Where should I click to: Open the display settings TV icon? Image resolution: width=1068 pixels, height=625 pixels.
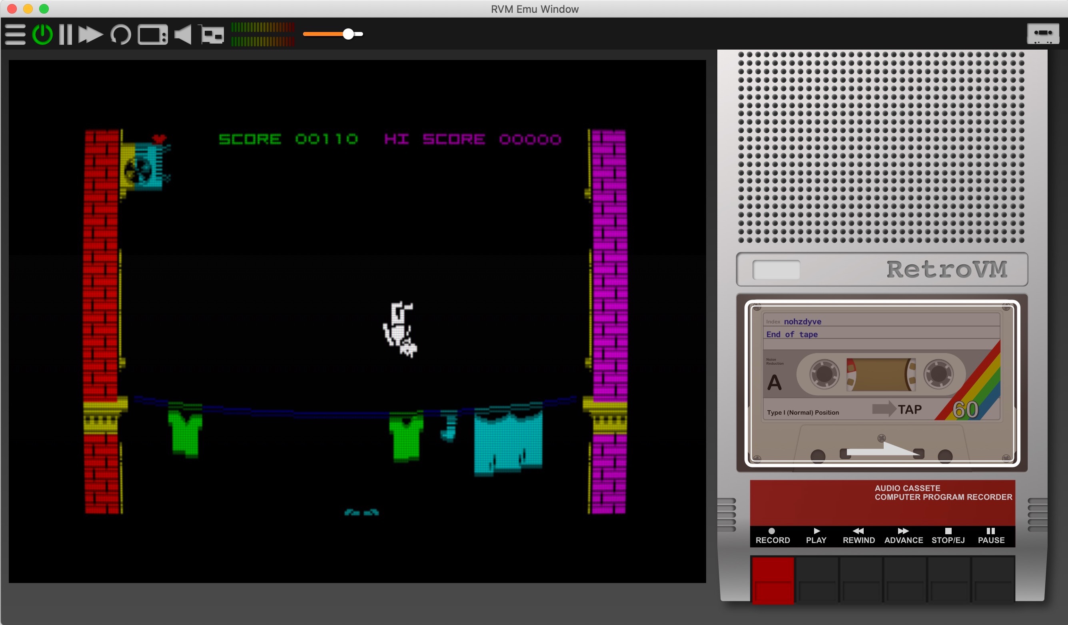tap(153, 34)
